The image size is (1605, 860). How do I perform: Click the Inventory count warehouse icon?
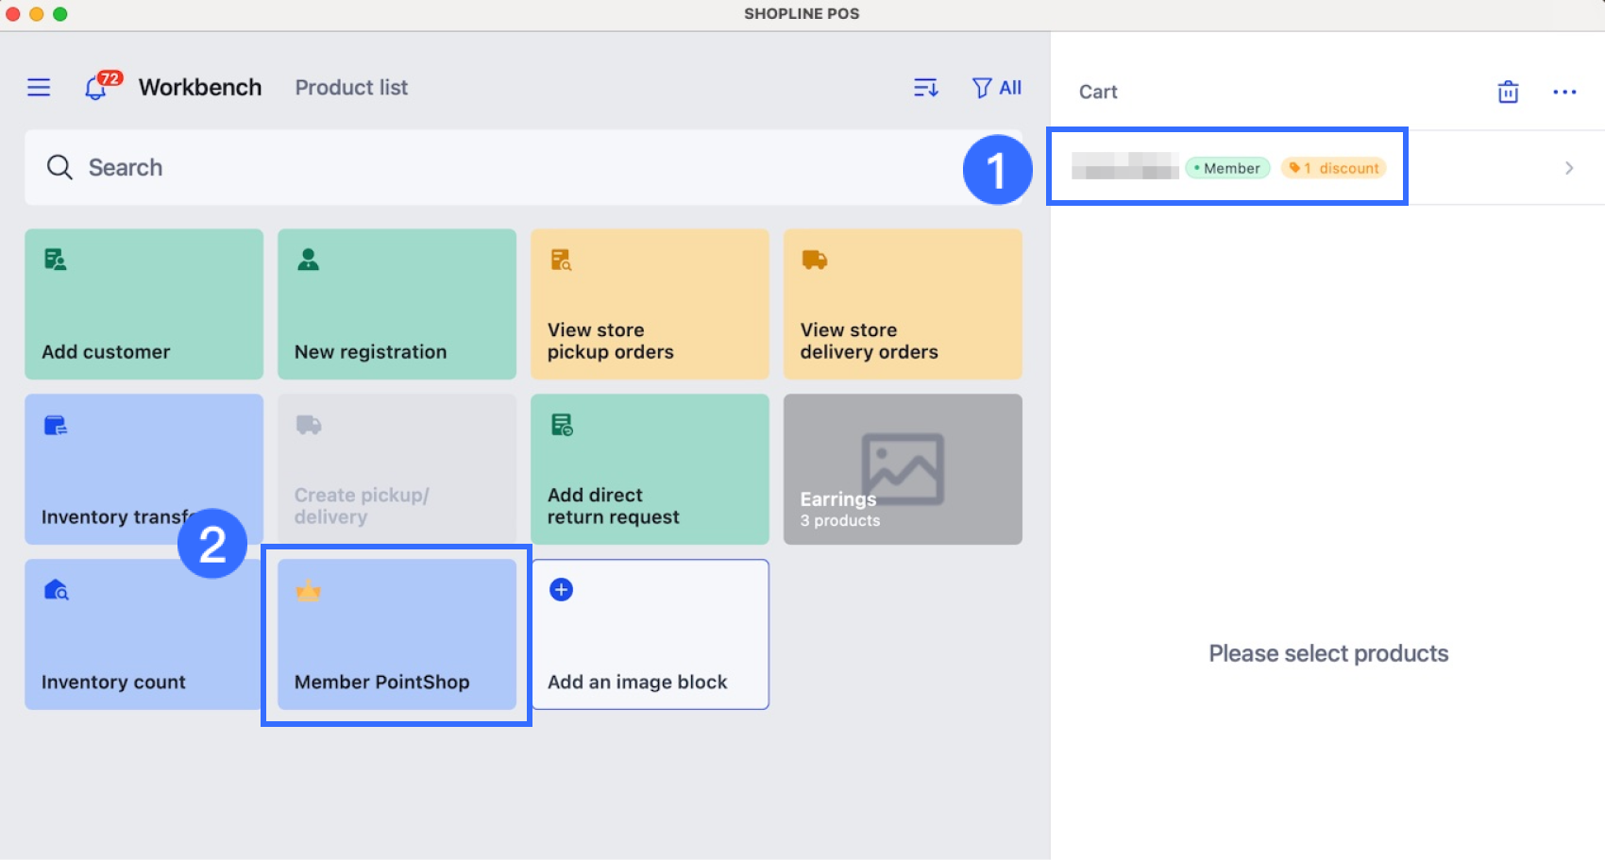(56, 590)
